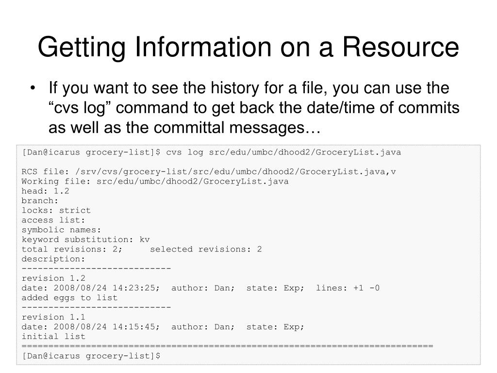Click the 'revision 1.1' heading
Image resolution: width=497 pixels, height=373 pixels.
pos(53,318)
